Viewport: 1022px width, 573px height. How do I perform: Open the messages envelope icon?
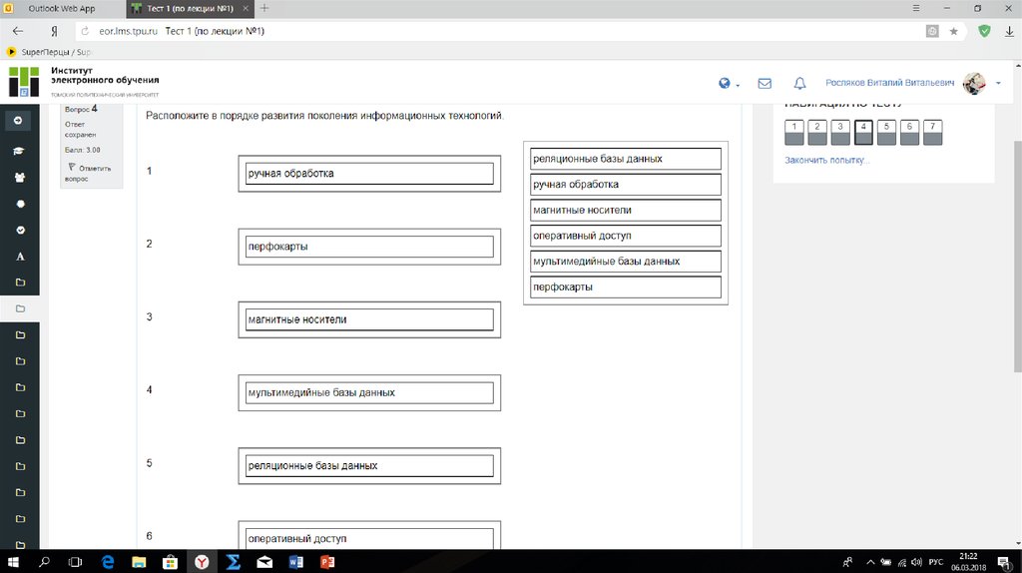[765, 84]
